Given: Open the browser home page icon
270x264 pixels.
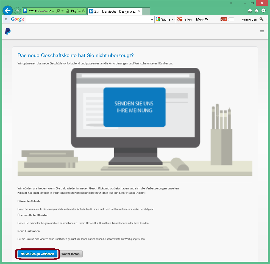Looking at the screenshot, I should (x=250, y=11).
